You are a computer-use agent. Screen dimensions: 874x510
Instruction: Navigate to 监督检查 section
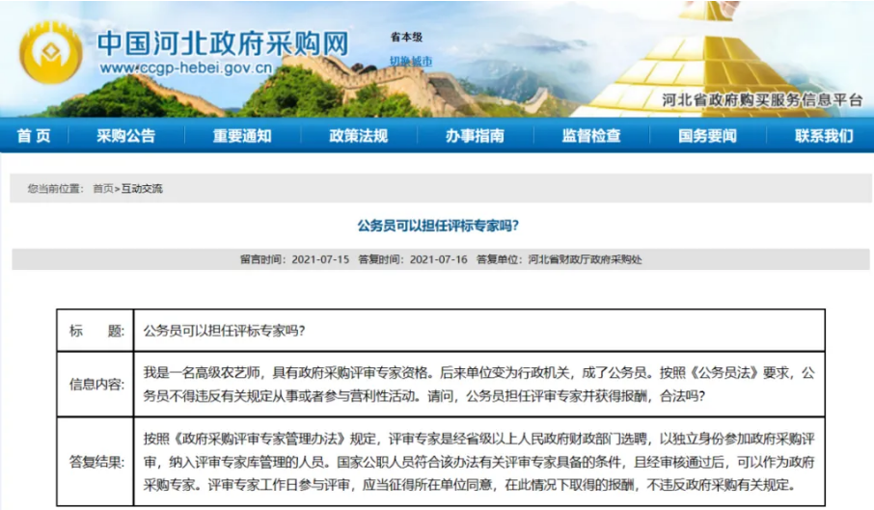pos(591,136)
